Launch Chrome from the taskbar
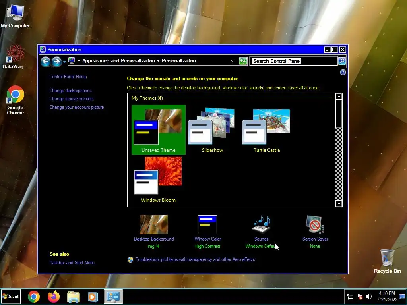Image resolution: width=407 pixels, height=305 pixels. (34, 297)
